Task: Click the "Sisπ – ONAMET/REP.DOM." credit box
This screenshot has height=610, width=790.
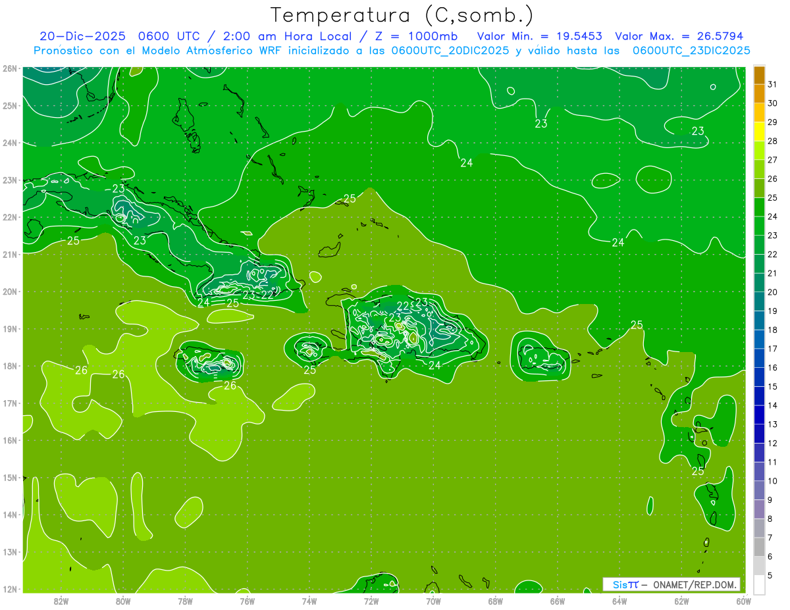Action: point(671,584)
